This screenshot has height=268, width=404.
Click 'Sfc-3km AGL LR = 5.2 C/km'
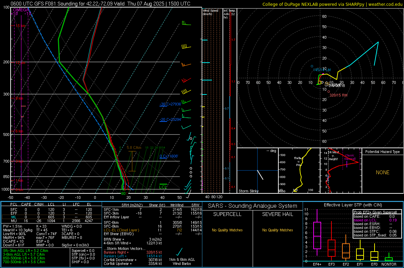[26, 251]
